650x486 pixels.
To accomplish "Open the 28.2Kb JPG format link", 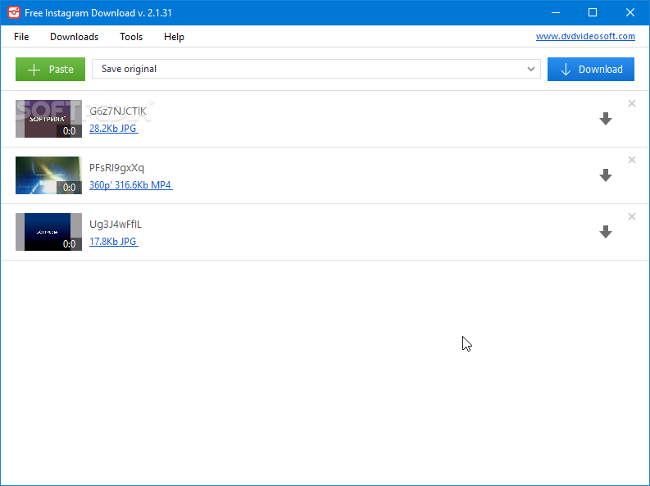I will point(114,129).
